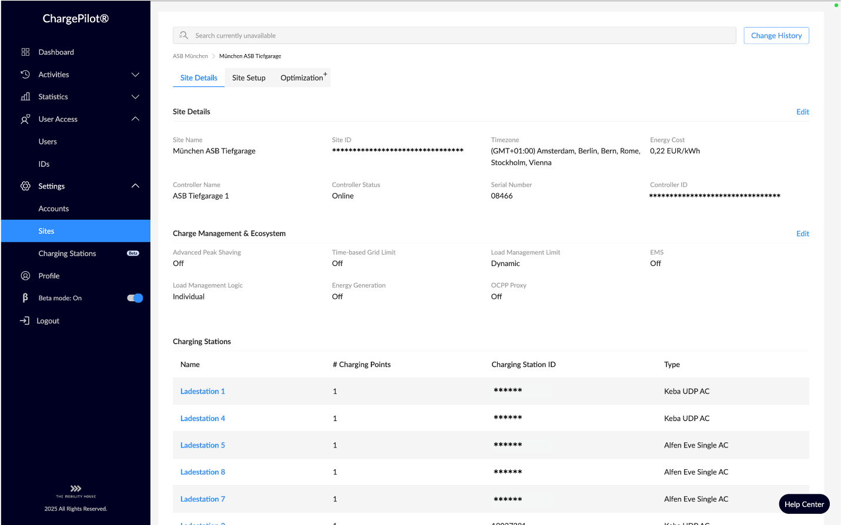This screenshot has width=841, height=525.
Task: Switch to the Optimization tab
Action: tap(303, 78)
